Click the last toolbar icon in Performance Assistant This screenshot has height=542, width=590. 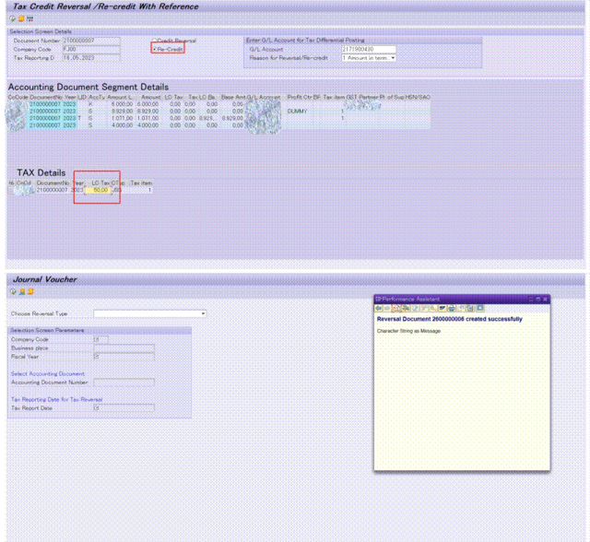tap(480, 309)
